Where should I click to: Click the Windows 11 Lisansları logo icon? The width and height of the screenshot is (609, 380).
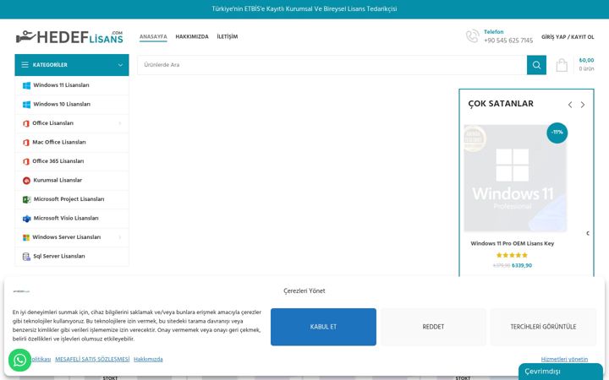26,85
